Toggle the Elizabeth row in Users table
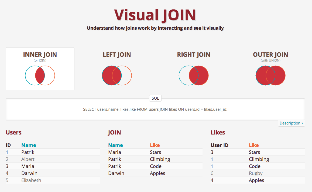 [31, 180]
